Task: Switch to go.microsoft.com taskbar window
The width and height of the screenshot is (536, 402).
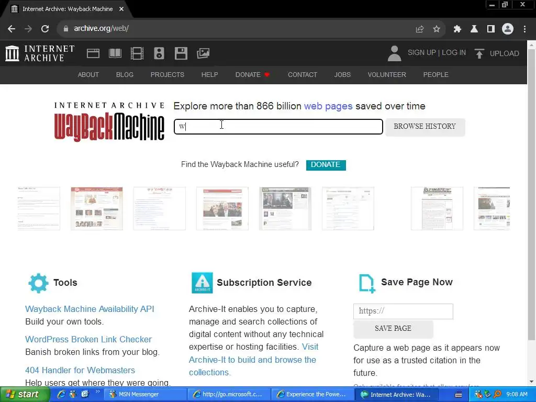Action: (x=229, y=395)
